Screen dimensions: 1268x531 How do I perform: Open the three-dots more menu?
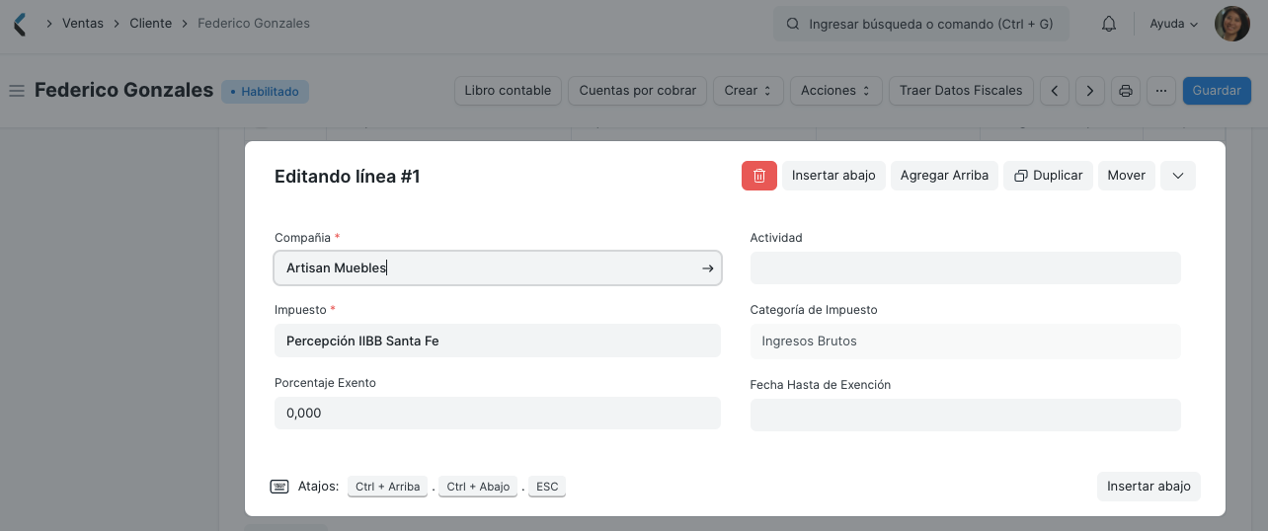pyautogui.click(x=1161, y=91)
